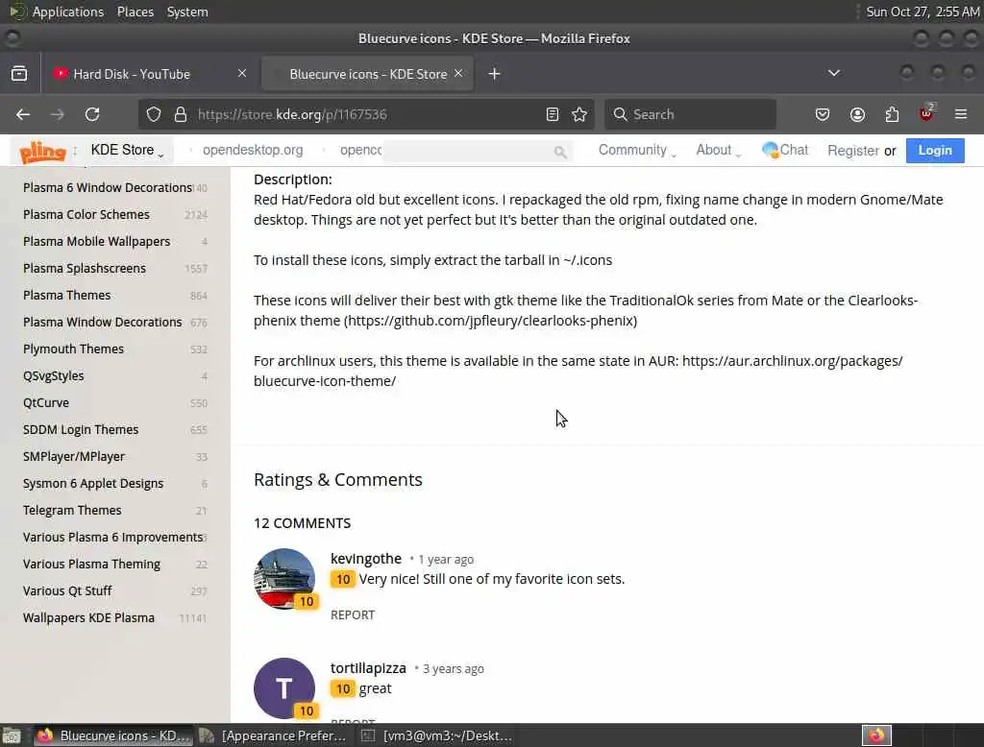The height and width of the screenshot is (747, 984).
Task: Open kevingothe's avatar picture
Action: click(x=284, y=579)
